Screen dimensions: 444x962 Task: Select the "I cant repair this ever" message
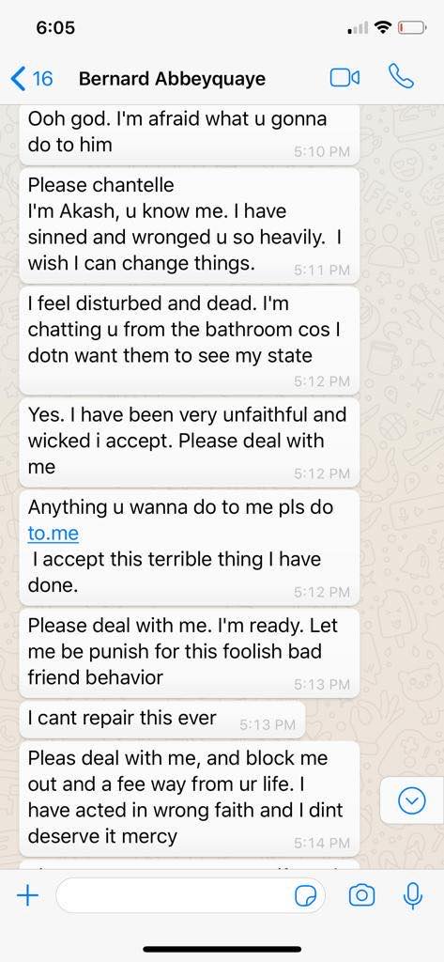(x=162, y=719)
